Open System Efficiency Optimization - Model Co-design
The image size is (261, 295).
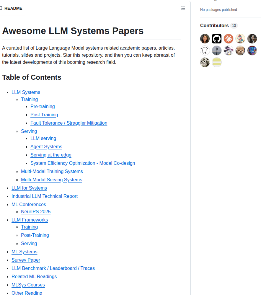(83, 163)
